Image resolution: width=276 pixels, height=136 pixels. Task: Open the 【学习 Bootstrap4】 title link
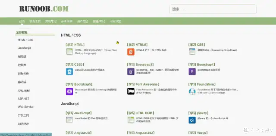point(202,65)
